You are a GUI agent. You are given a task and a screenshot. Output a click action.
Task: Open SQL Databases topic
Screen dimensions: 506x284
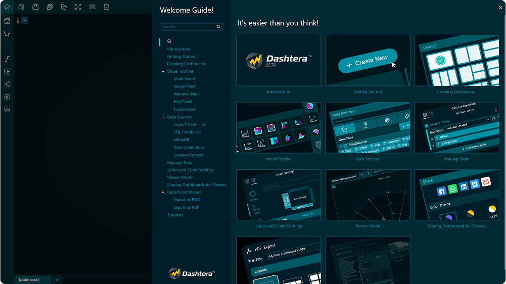187,132
